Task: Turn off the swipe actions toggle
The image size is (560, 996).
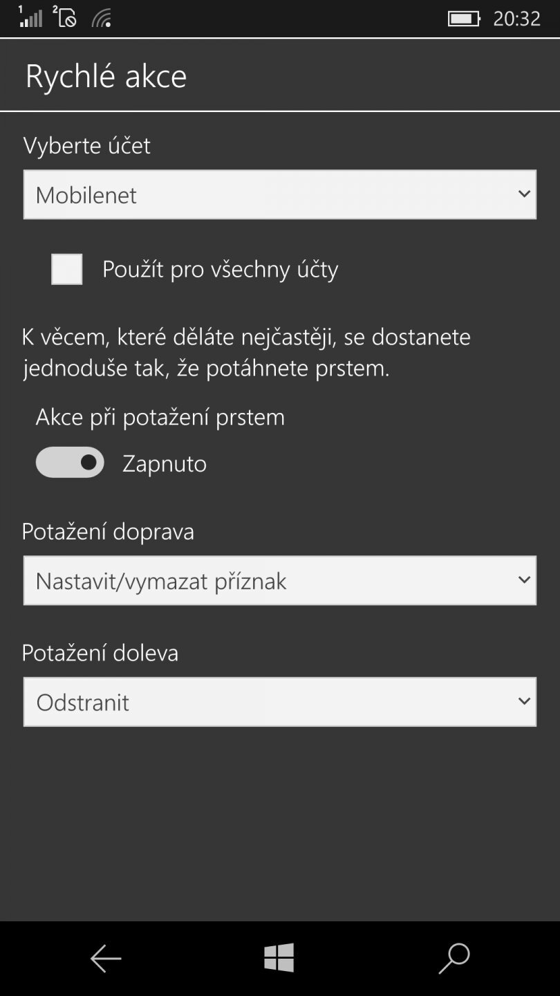Action: (69, 461)
